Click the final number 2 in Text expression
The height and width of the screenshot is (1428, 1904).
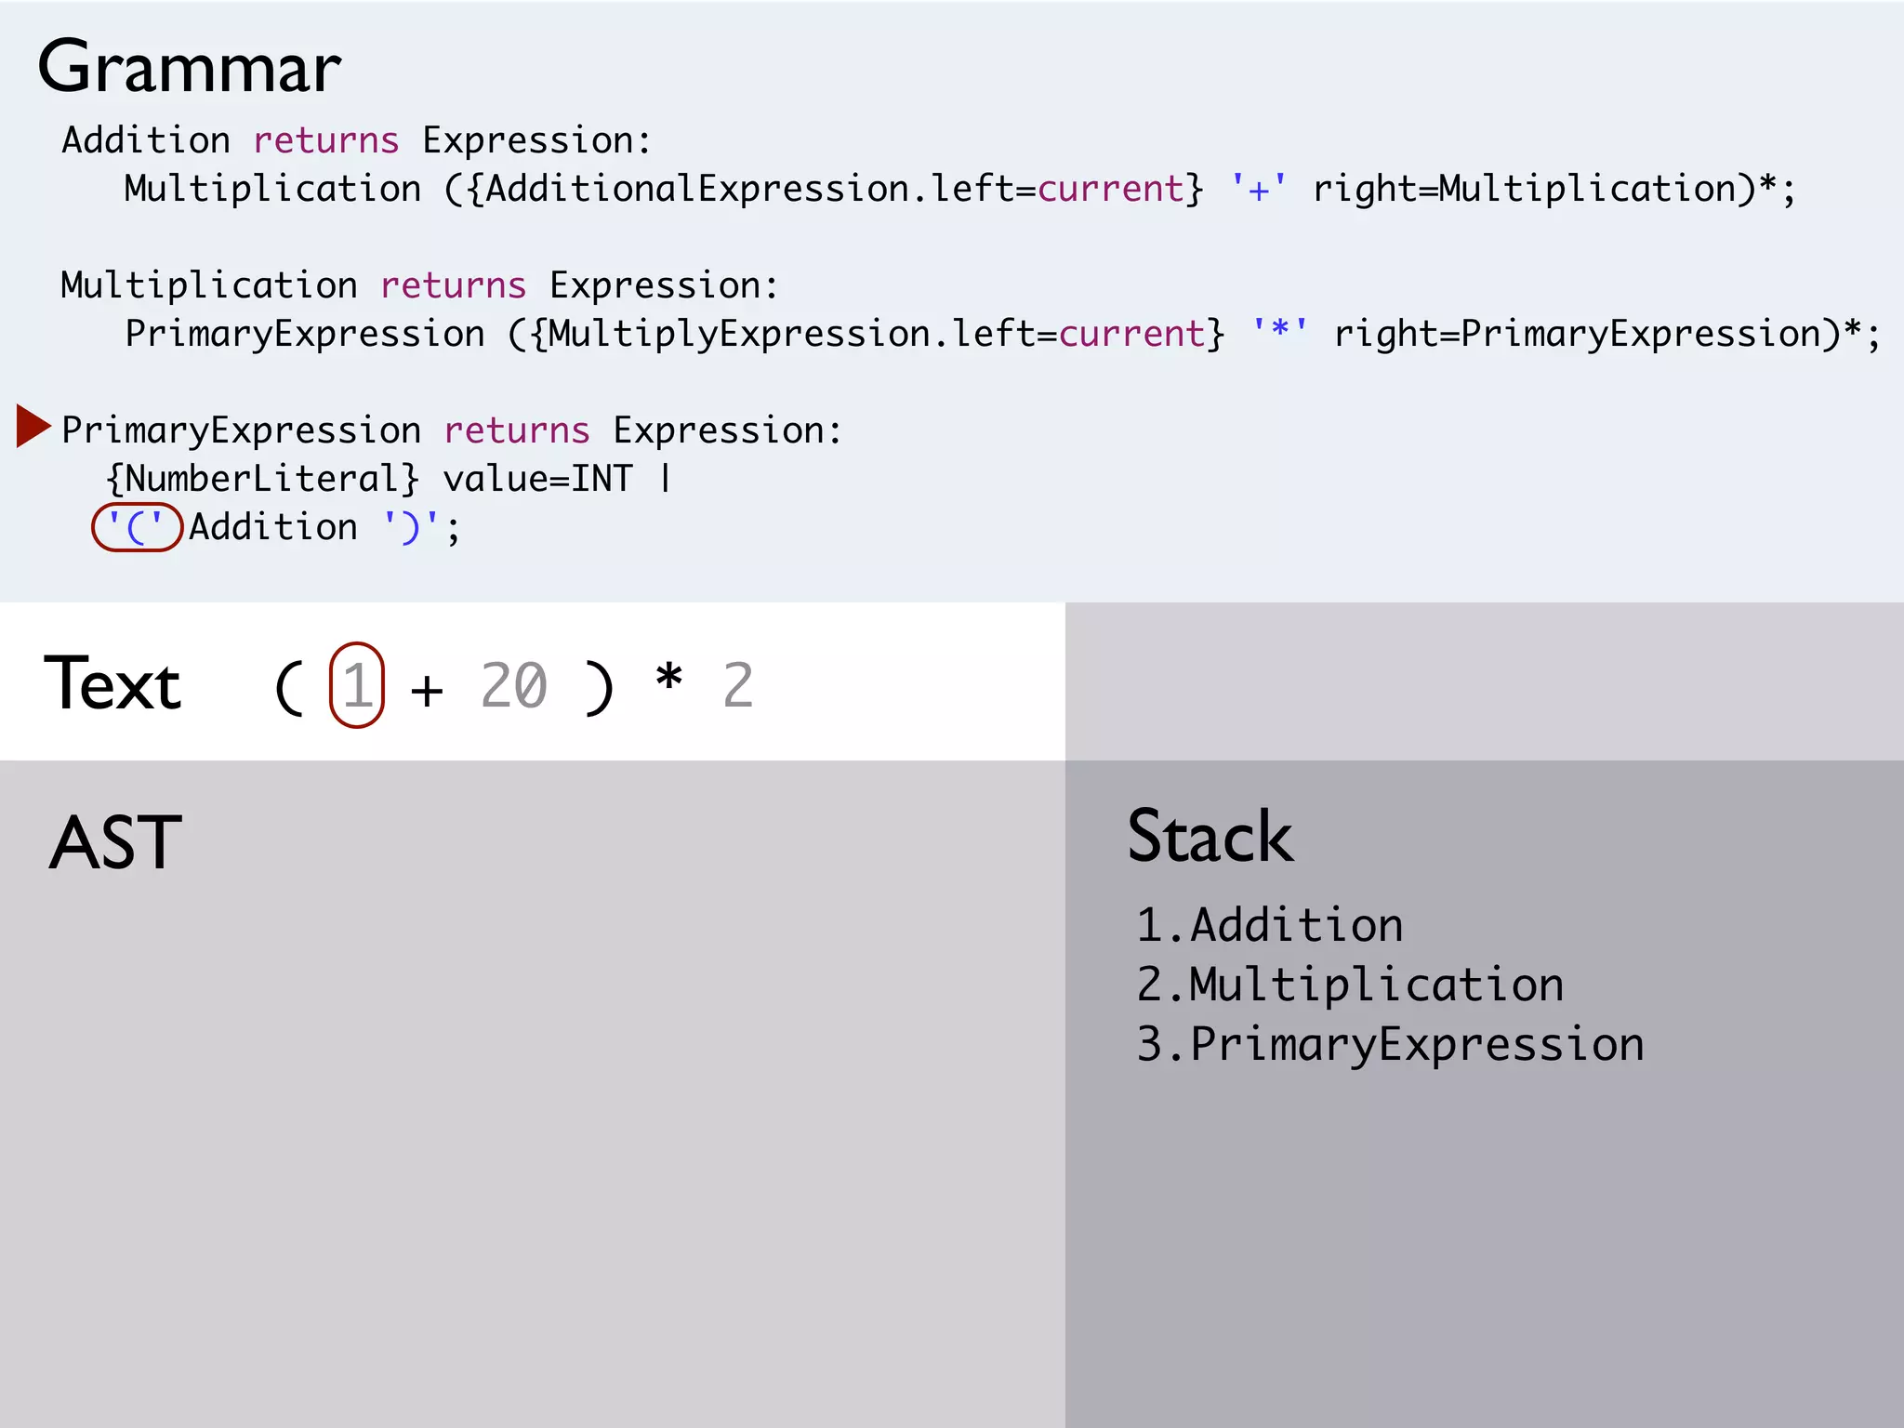coord(738,686)
